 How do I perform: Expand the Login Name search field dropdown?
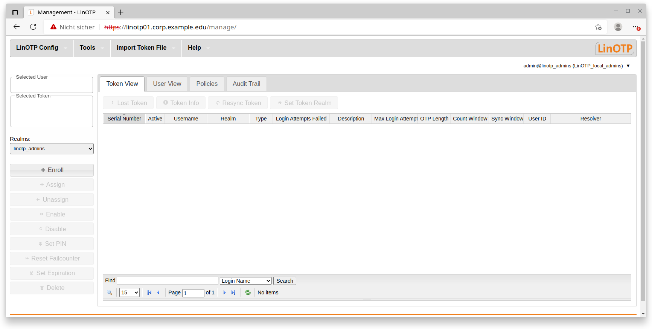click(245, 281)
